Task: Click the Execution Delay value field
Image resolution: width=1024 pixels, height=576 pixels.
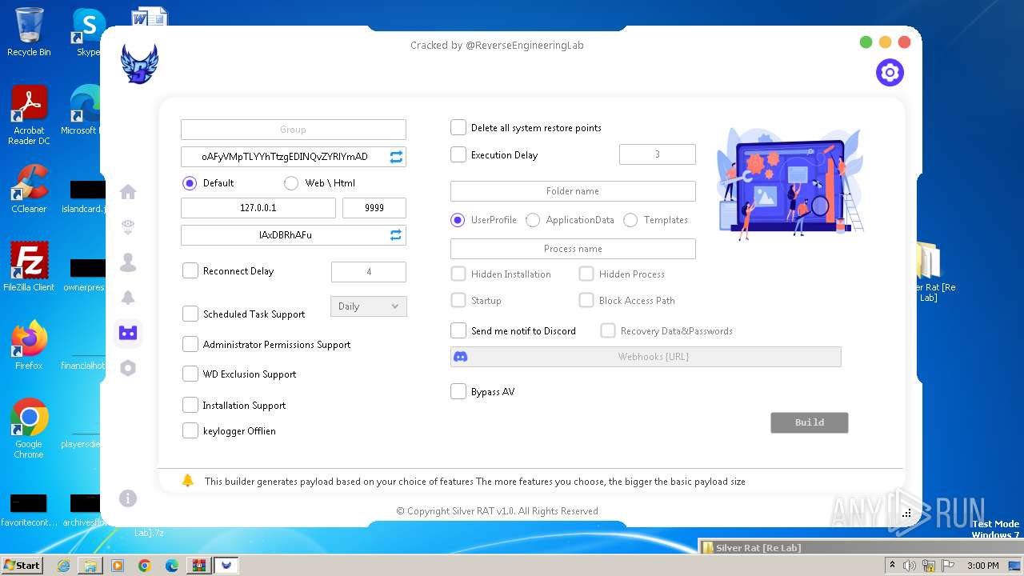Action: [658, 154]
